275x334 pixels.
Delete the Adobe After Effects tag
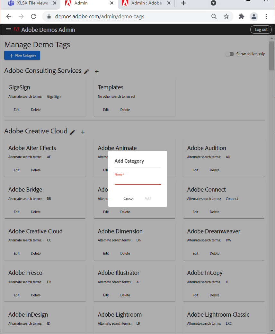[x=36, y=170]
